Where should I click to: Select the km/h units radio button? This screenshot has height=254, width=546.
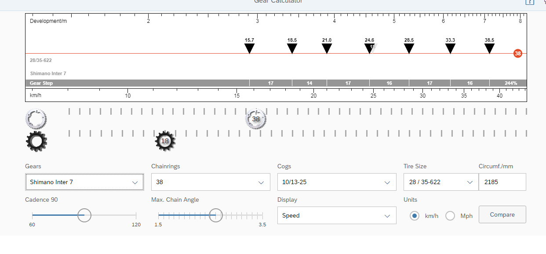click(x=414, y=216)
